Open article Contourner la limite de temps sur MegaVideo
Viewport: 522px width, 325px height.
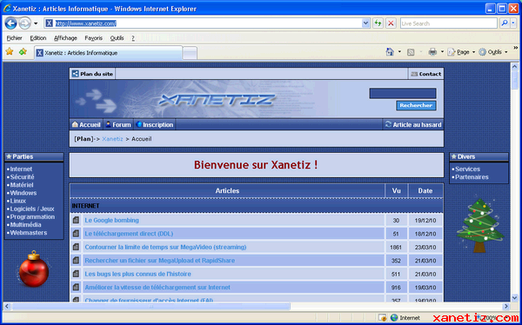[165, 247]
